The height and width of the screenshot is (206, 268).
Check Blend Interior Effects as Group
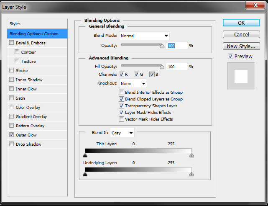(x=121, y=93)
